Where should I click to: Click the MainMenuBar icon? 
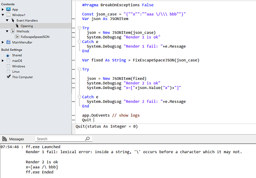point(8,42)
